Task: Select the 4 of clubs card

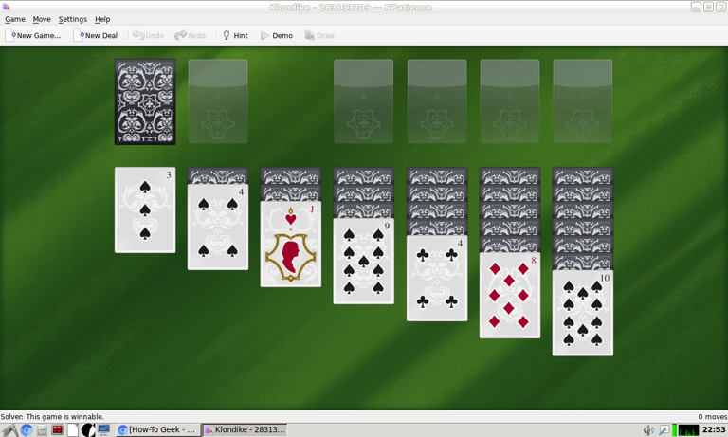Action: [437, 278]
